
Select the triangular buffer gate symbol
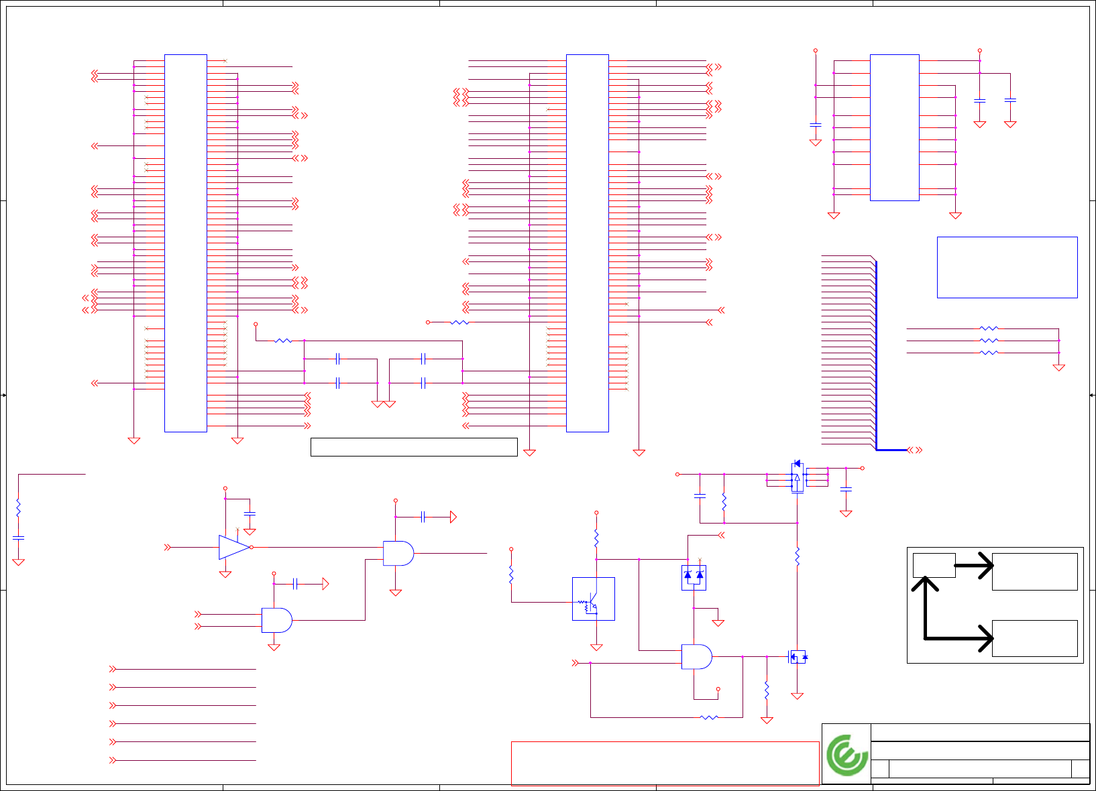point(235,548)
